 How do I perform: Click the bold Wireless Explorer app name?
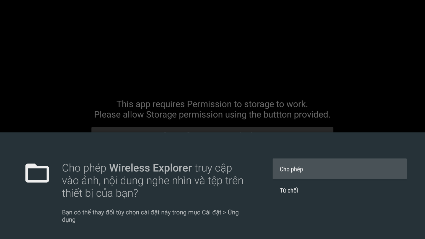[x=151, y=168]
